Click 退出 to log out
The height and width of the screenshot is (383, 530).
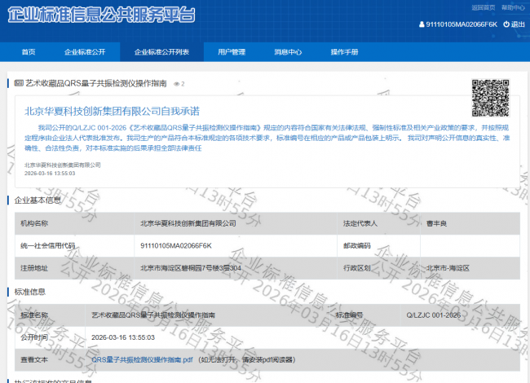[x=518, y=25]
